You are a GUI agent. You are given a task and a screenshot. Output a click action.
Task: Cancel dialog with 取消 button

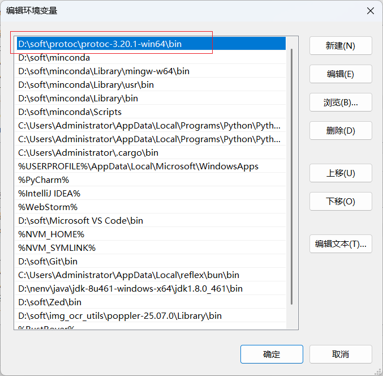pyautogui.click(x=341, y=354)
